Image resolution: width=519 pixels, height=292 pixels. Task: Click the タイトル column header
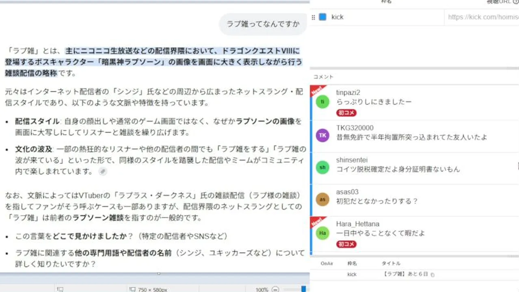(391, 264)
